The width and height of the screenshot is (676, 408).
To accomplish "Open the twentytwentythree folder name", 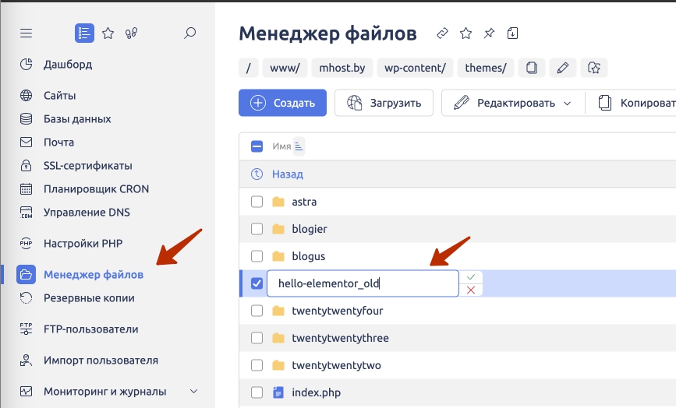I will [340, 338].
